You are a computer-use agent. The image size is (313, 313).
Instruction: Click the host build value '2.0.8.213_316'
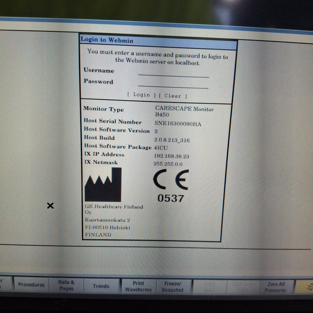tap(172, 140)
